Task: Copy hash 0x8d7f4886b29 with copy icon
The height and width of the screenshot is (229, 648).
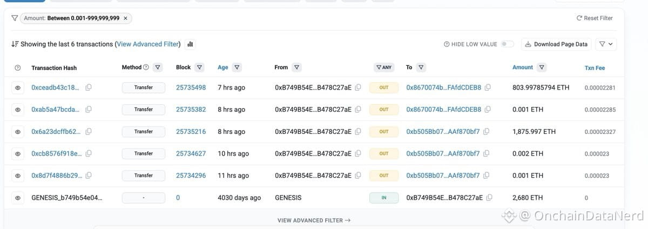Action: [x=89, y=176]
